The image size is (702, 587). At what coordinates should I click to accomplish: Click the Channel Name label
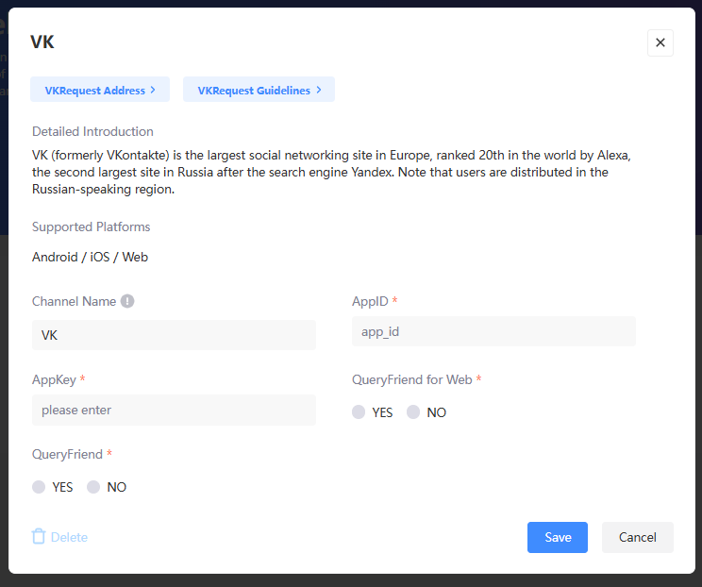74,301
